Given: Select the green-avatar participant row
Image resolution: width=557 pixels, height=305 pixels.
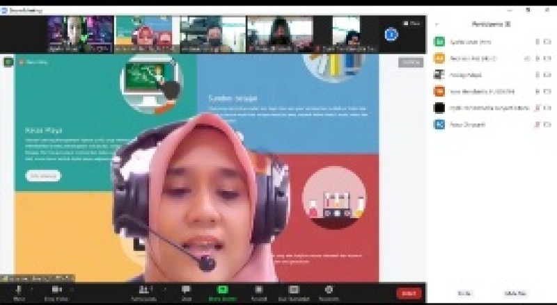Looking at the screenshot, I should tap(492, 42).
